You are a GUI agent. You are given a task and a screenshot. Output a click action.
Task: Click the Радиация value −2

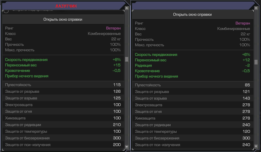[248, 65]
